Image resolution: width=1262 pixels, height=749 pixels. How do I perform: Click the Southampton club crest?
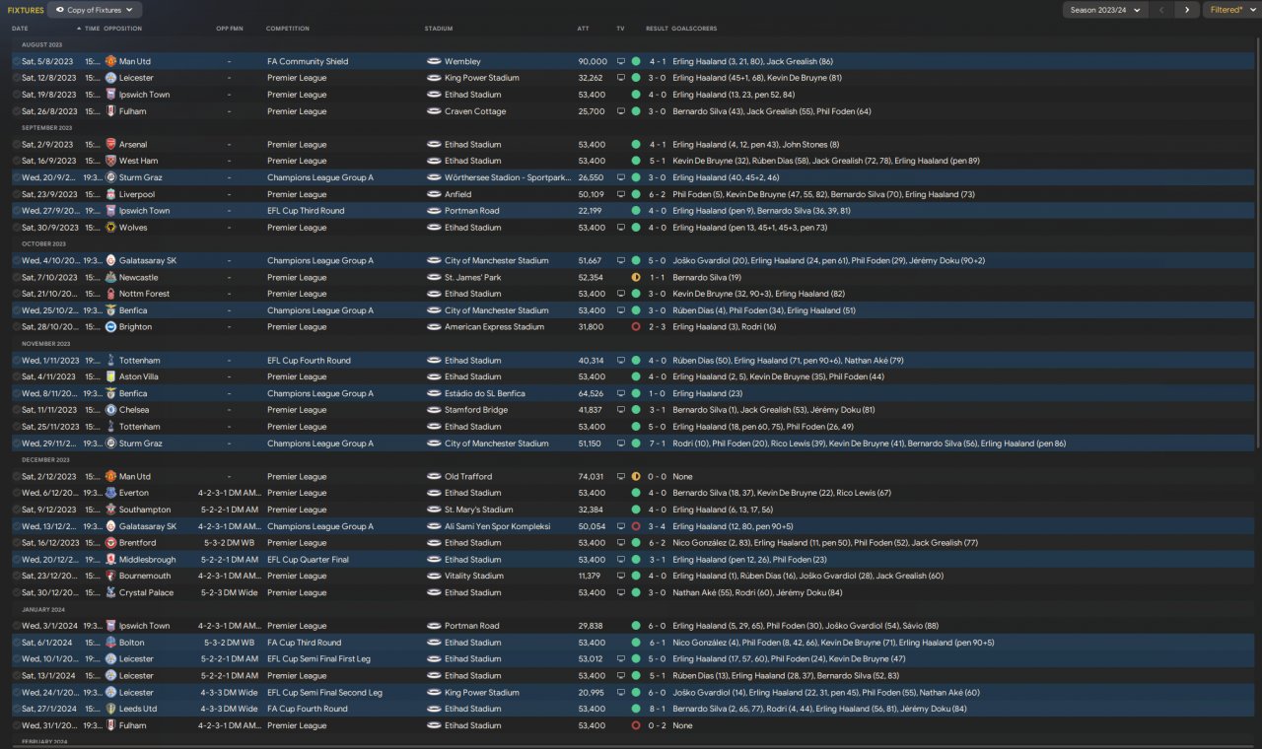[110, 510]
